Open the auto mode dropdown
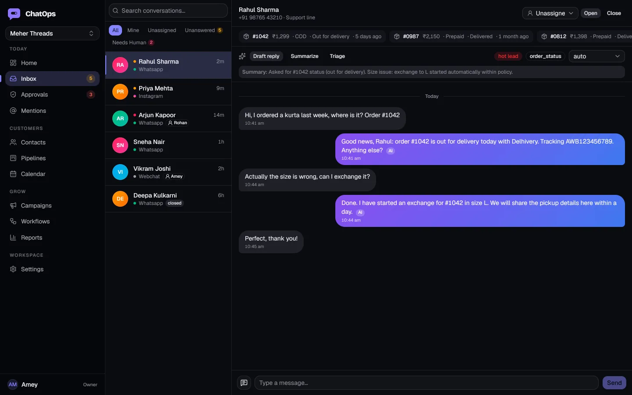632x395 pixels. click(x=597, y=56)
